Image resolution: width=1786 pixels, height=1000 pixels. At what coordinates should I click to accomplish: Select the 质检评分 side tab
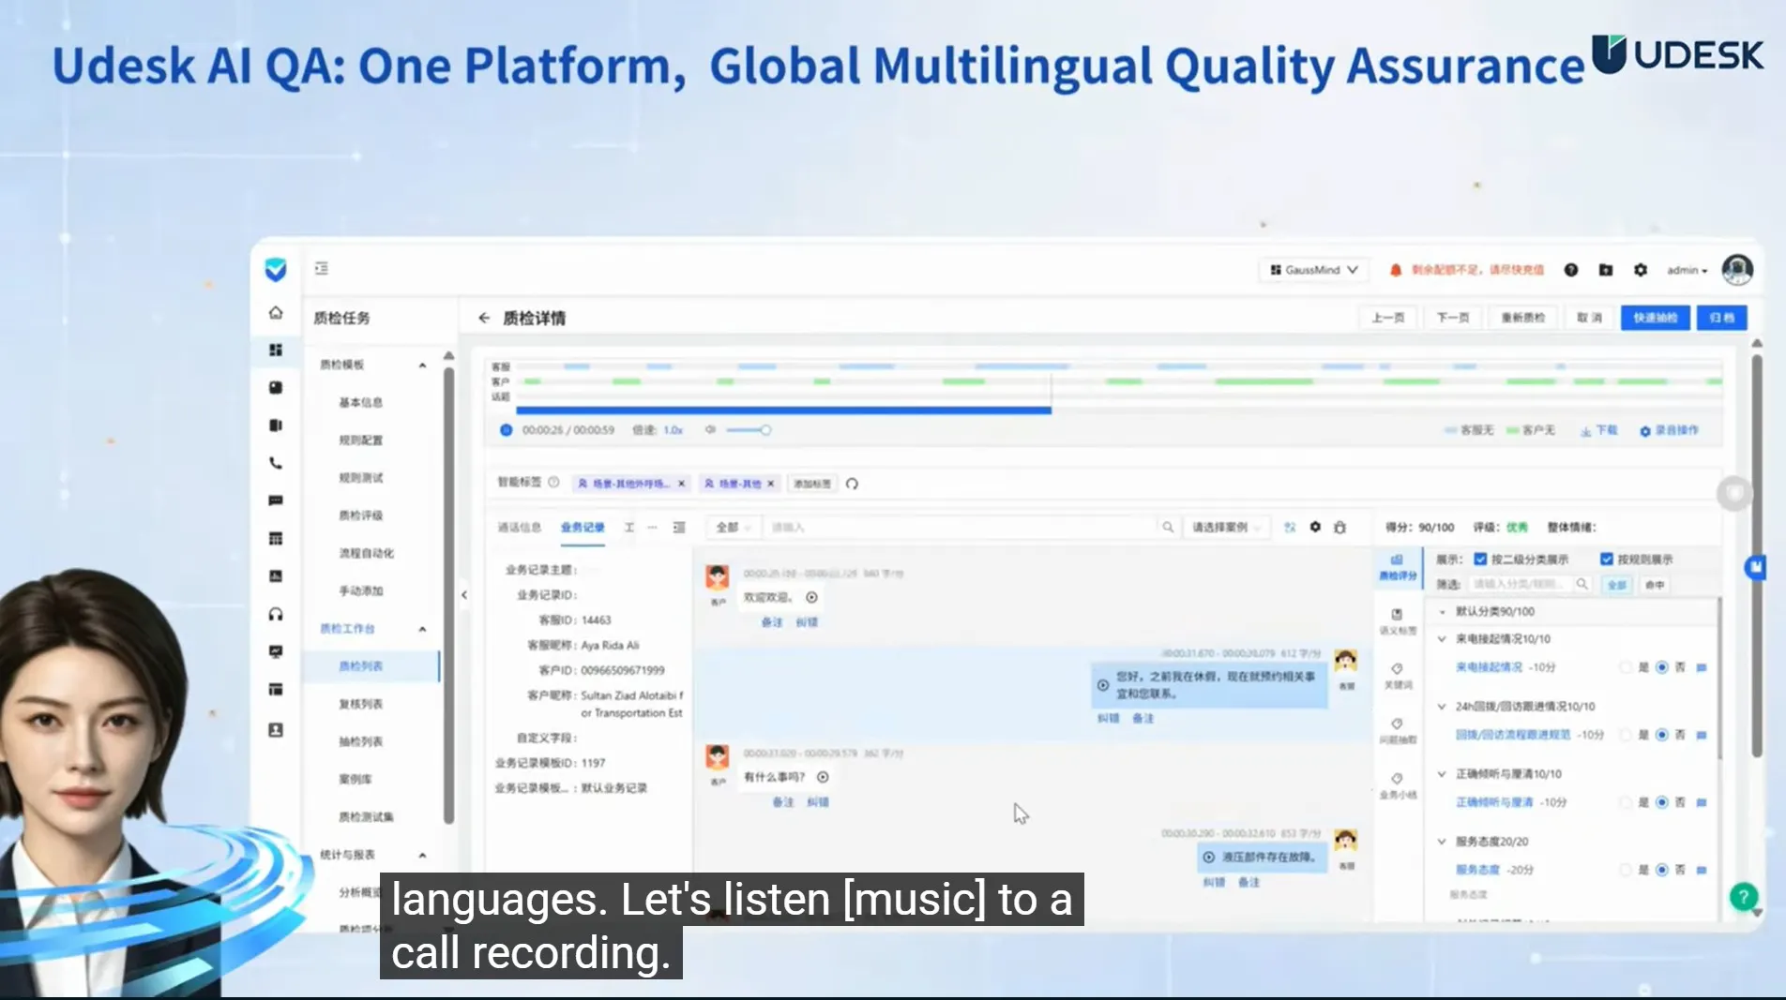(1398, 568)
